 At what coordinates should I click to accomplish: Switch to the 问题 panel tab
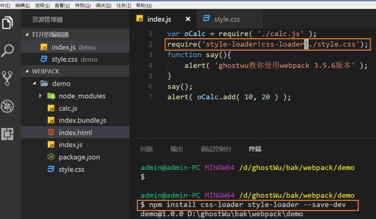(147, 149)
